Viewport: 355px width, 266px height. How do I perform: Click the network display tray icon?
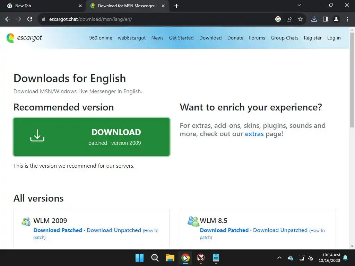click(x=301, y=258)
